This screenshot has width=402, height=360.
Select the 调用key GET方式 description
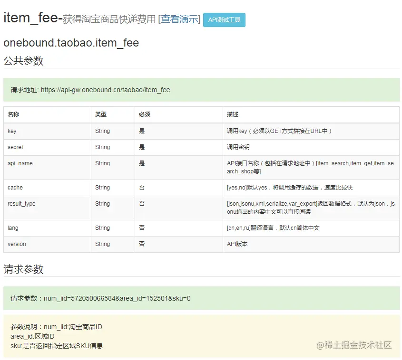pyautogui.click(x=279, y=131)
